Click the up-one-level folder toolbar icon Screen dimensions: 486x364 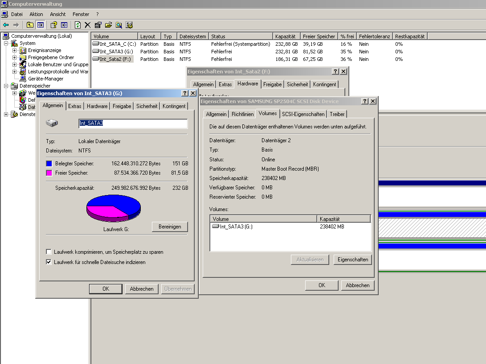[30, 25]
